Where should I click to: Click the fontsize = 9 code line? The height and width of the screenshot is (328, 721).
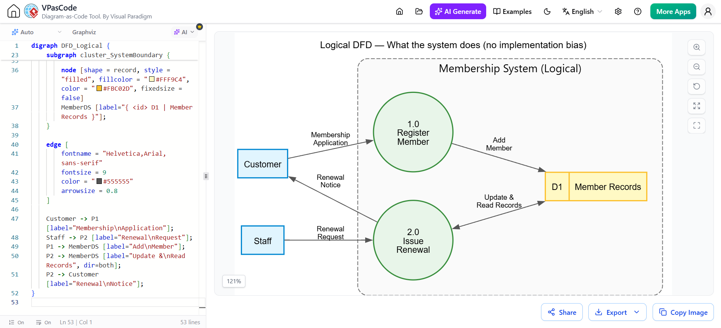coord(84,172)
